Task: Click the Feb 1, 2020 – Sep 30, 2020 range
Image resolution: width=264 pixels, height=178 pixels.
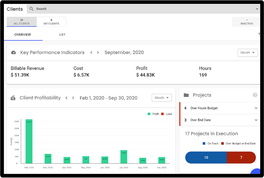Action: [108, 98]
